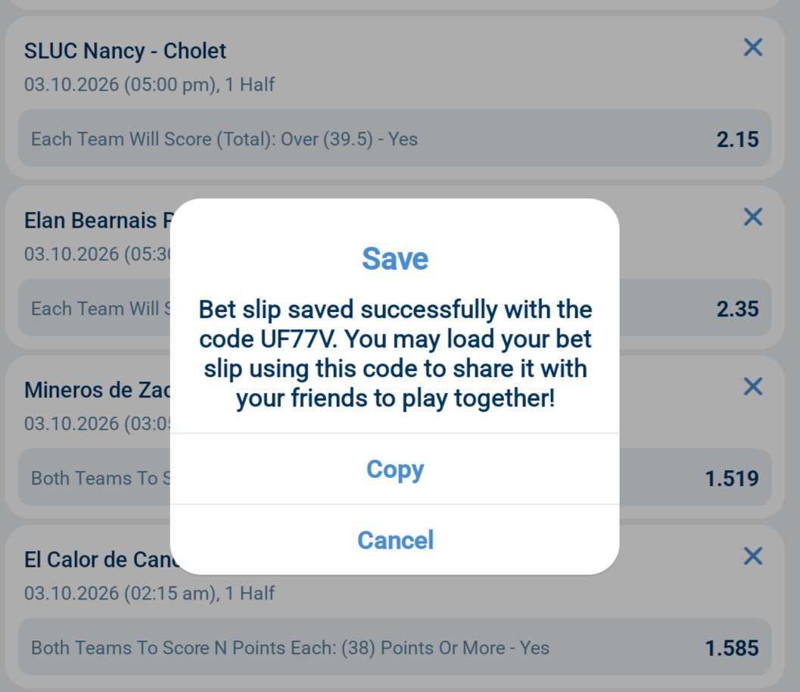Open the 38 Points Or More selection

(x=394, y=647)
